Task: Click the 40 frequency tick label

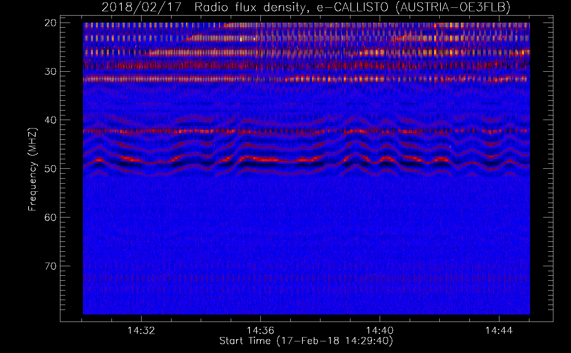Action: [x=50, y=120]
